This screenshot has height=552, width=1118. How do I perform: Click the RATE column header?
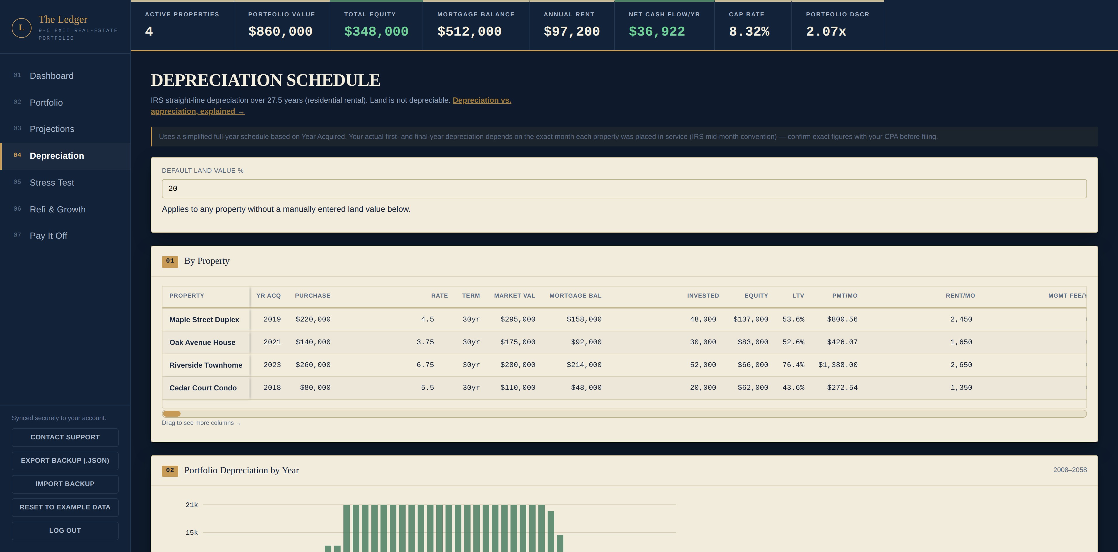(439, 296)
